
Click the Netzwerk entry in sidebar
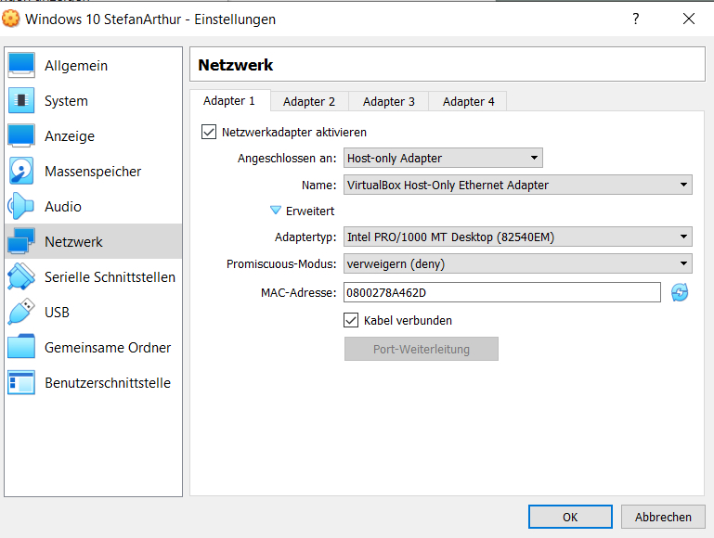click(x=94, y=241)
